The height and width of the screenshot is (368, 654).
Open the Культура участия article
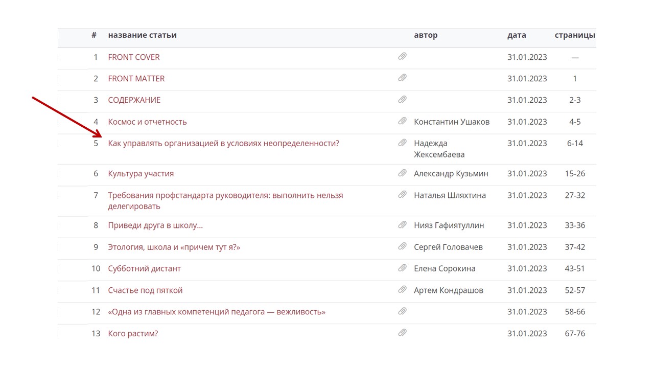click(141, 174)
